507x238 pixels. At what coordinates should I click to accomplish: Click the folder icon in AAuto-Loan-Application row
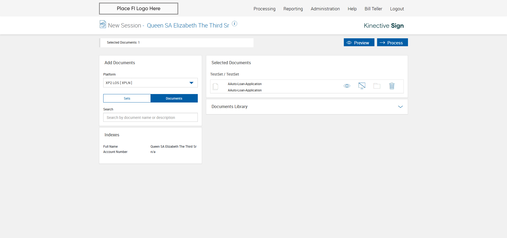(377, 86)
